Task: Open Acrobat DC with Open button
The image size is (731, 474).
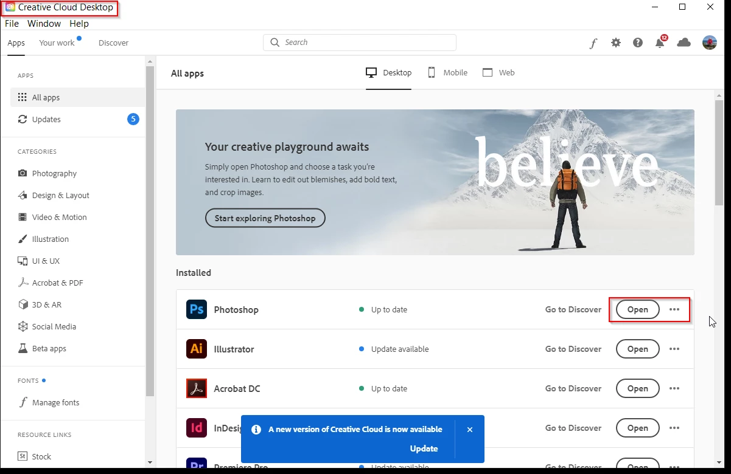Action: point(638,388)
